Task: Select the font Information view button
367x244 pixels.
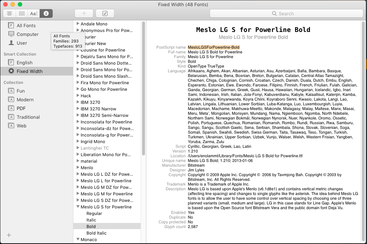Action: point(46,13)
